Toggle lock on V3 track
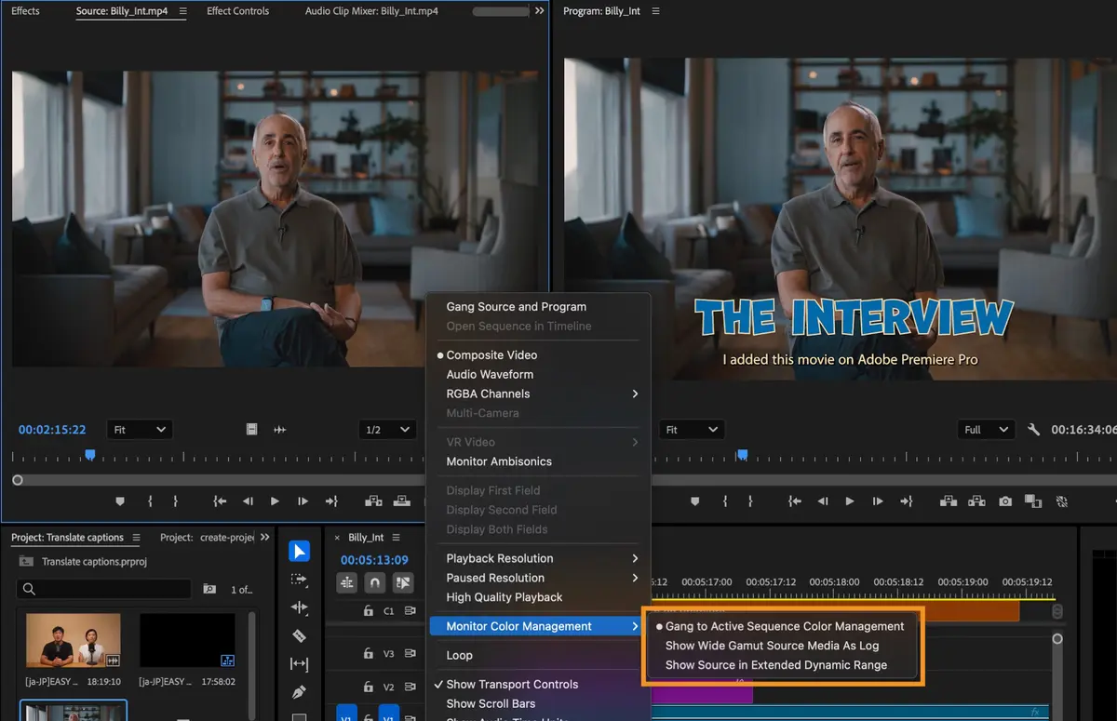 click(x=368, y=654)
